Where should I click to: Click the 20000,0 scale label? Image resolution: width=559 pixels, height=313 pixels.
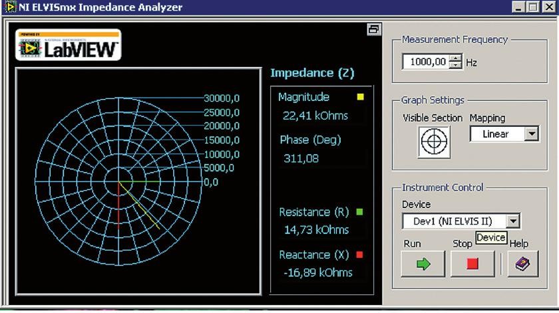point(222,126)
